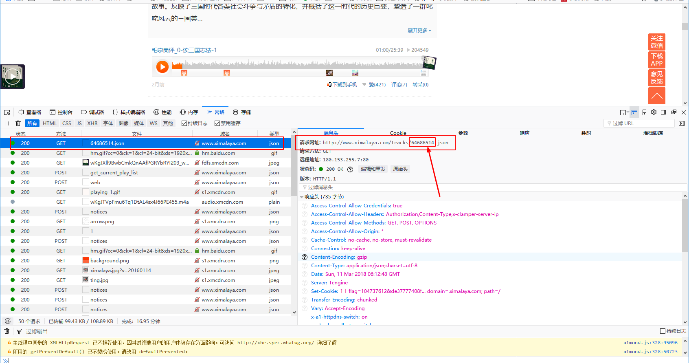The image size is (689, 363).
Task: Click the 关注微信 side button
Action: pos(657,42)
